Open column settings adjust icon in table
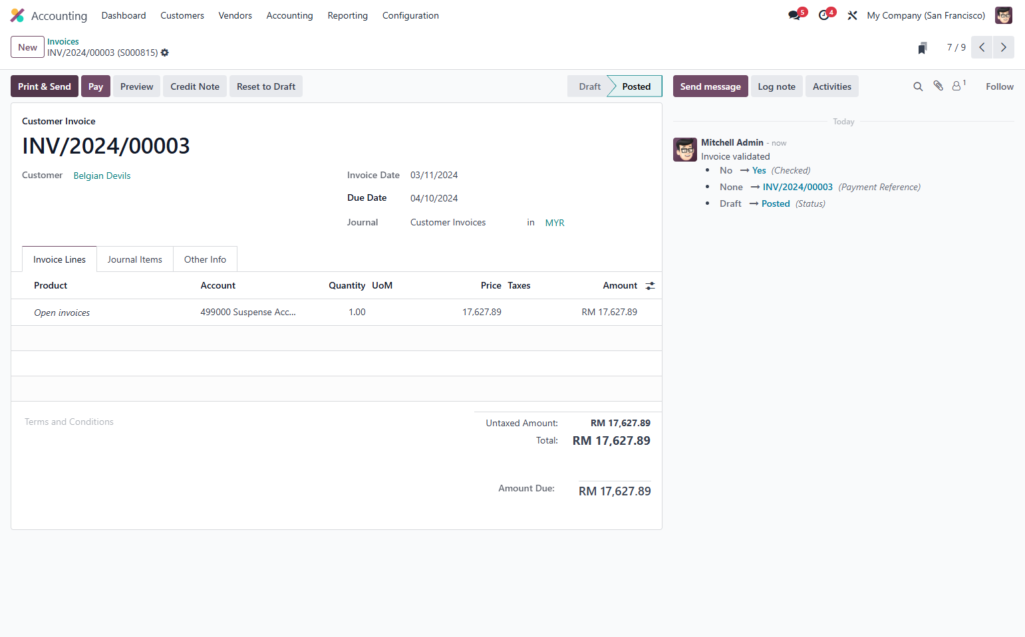This screenshot has height=637, width=1025. [650, 286]
